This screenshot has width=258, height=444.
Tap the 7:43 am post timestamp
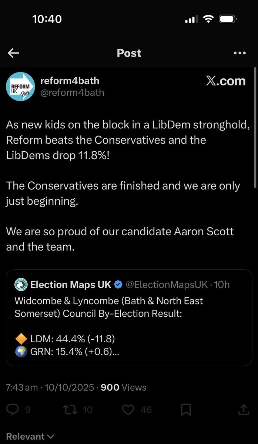pyautogui.click(x=22, y=387)
